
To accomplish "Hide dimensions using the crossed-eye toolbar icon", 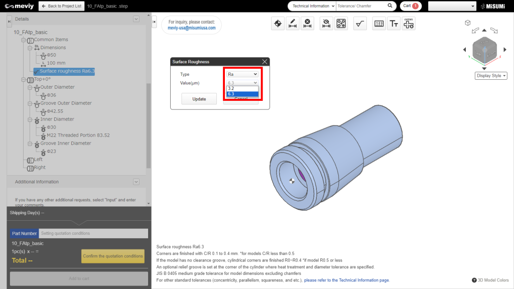I will point(327,23).
